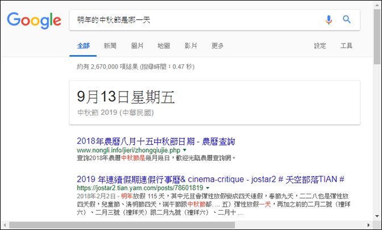Click the blue magnifier search button
The height and width of the screenshot is (230, 382).
[x=347, y=19]
